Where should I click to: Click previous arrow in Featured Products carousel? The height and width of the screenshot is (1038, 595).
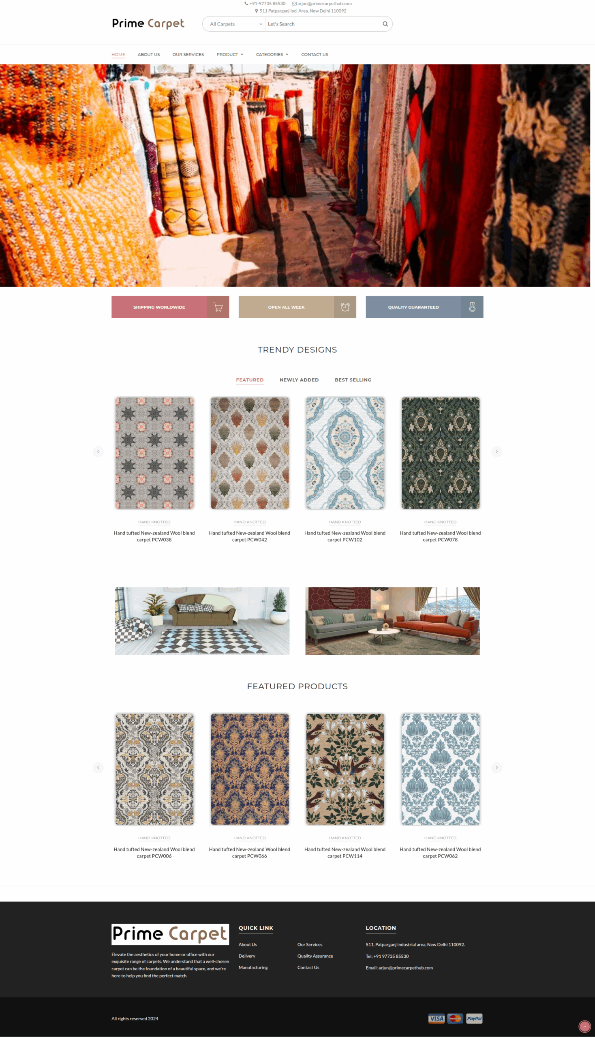98,768
